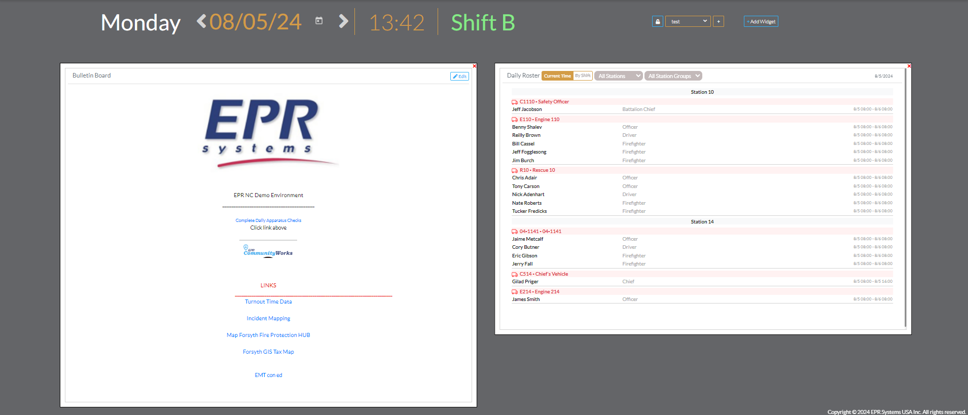The width and height of the screenshot is (968, 415).
Task: Click the plus button beside test dropdown
Action: pos(719,21)
